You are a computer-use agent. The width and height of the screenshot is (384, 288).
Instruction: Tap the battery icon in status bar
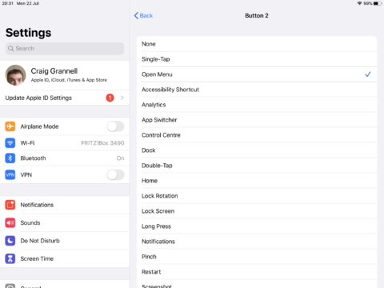[378, 3]
